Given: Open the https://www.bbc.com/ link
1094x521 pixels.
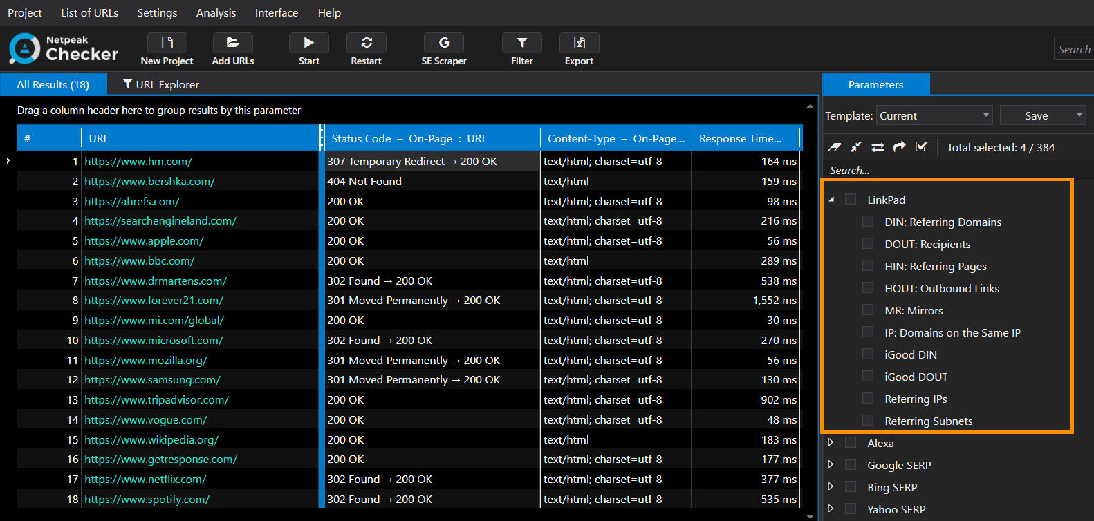Looking at the screenshot, I should pyautogui.click(x=140, y=260).
